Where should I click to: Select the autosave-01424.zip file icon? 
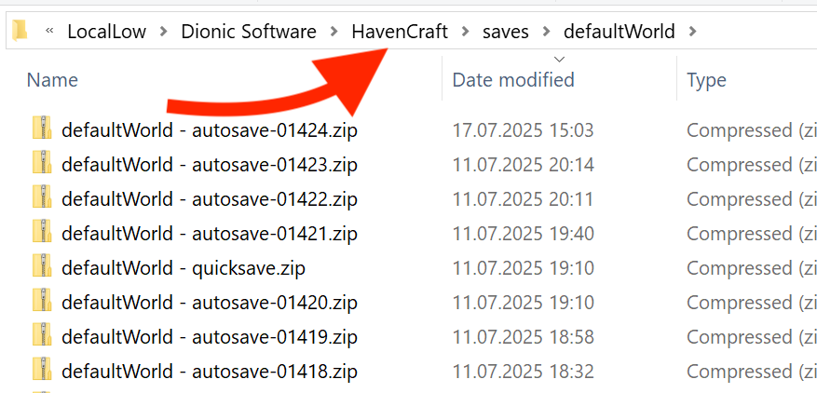point(42,129)
